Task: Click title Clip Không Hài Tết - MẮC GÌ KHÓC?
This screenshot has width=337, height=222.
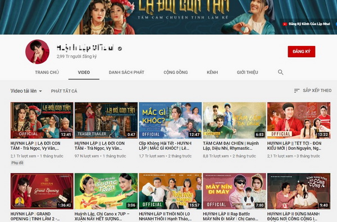Action: click(x=165, y=146)
